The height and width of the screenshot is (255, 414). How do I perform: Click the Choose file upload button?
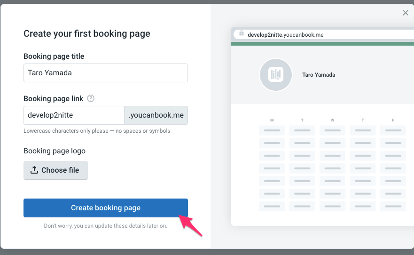pos(55,170)
